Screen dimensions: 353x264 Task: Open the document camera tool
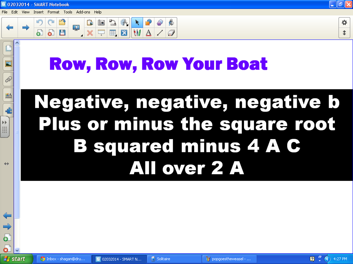tap(113, 22)
